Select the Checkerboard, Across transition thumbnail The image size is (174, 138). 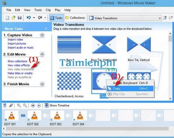pyautogui.click(x=69, y=81)
